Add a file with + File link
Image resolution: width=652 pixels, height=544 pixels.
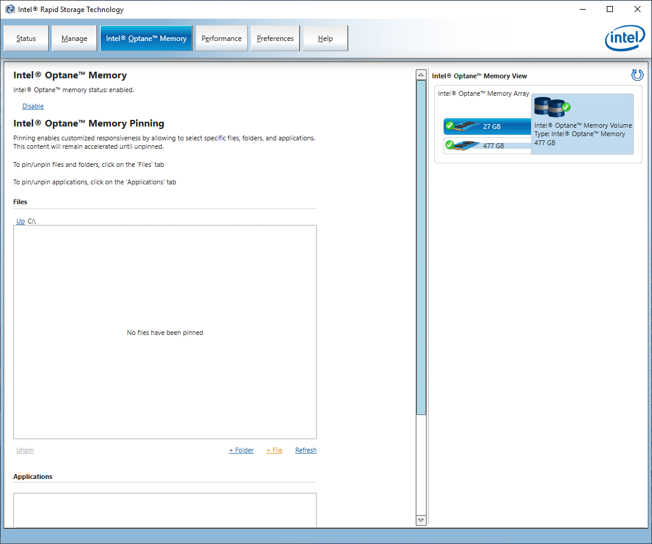[274, 450]
